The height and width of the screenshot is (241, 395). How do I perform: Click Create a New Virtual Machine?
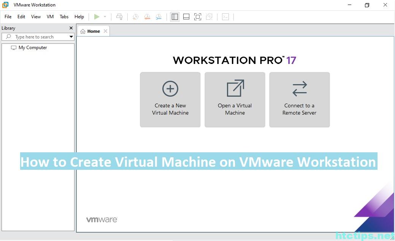click(170, 100)
